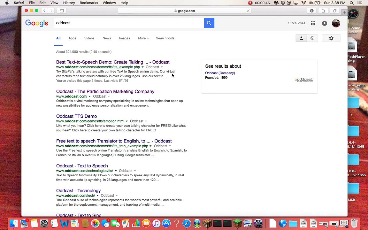Select the Apps search tab
Screen dimensions: 368x230
[72, 38]
